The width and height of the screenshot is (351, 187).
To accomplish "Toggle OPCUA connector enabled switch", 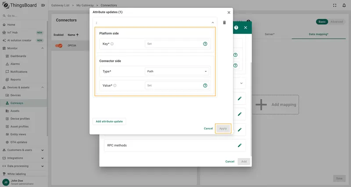I will [59, 46].
